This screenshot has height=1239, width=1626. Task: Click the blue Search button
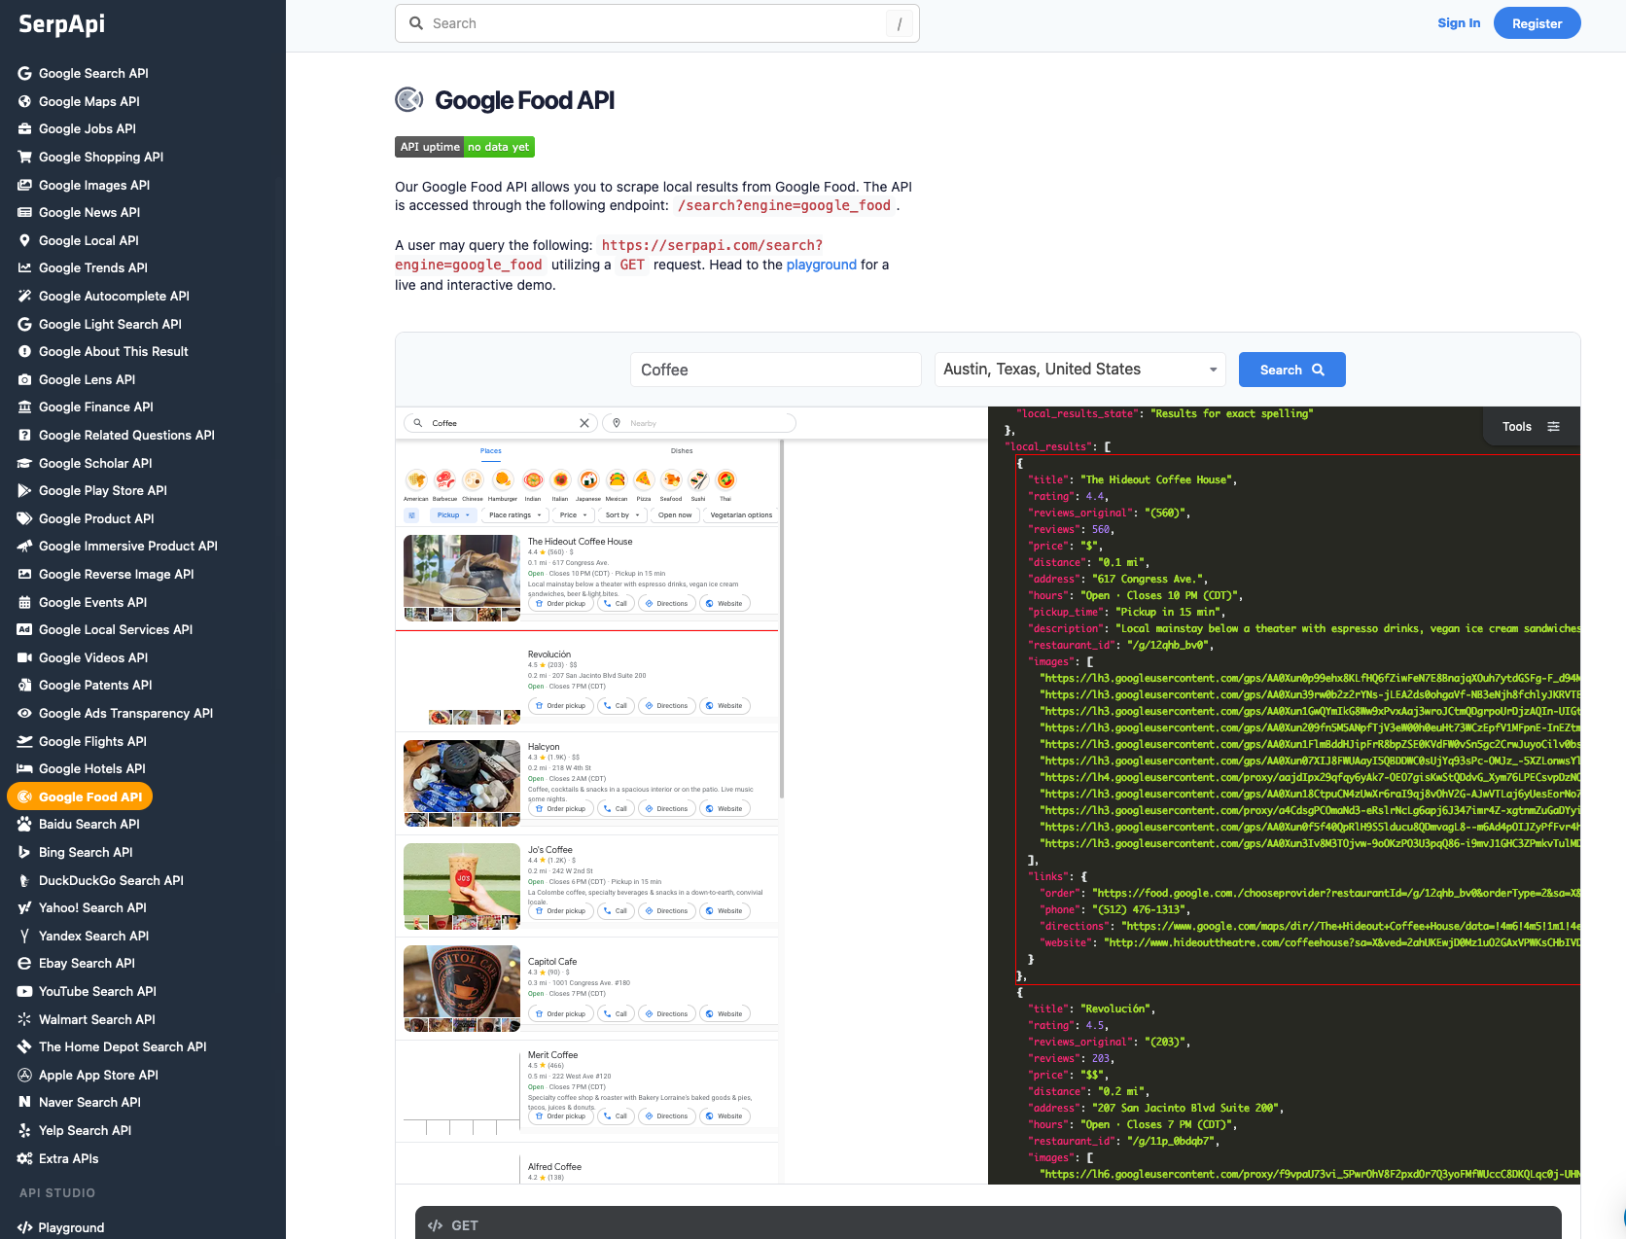pyautogui.click(x=1292, y=370)
